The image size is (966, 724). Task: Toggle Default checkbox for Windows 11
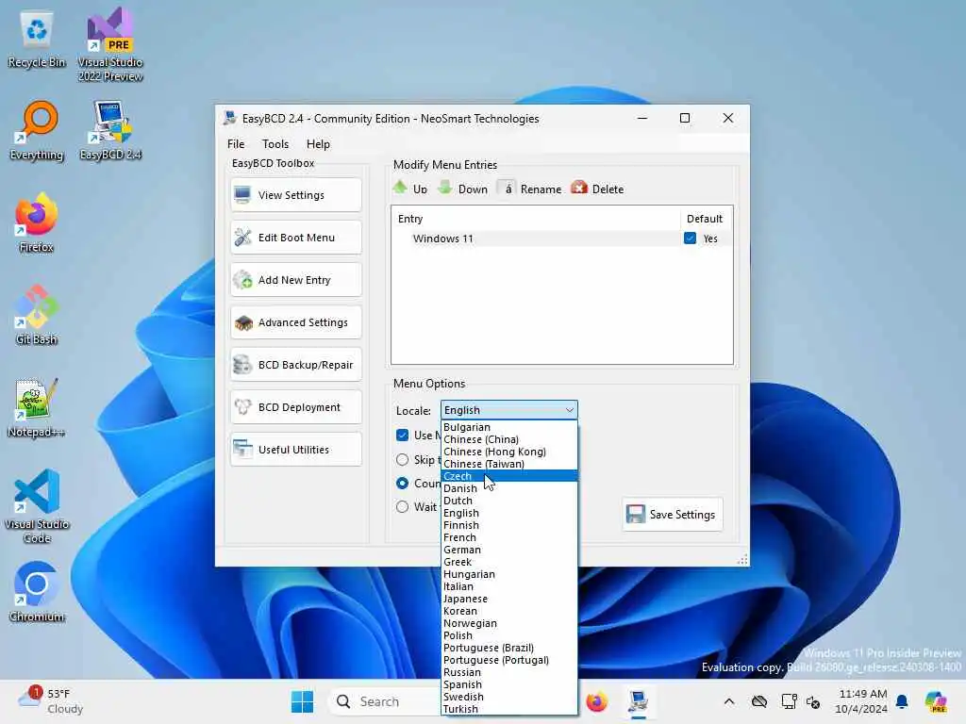coord(690,239)
